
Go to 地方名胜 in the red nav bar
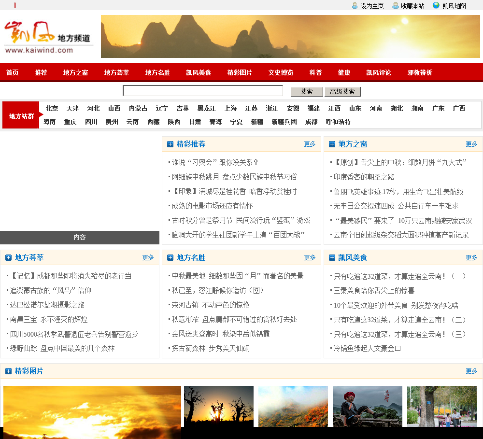click(157, 72)
